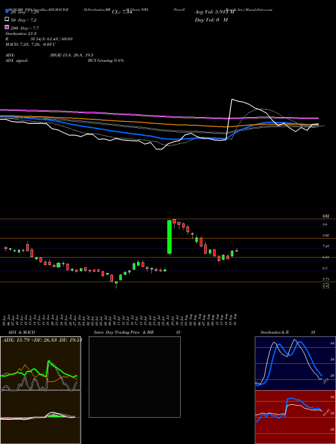Click the 'Intra Day Trading Price & MR' title
This screenshot has height=444, width=336.
[124, 332]
